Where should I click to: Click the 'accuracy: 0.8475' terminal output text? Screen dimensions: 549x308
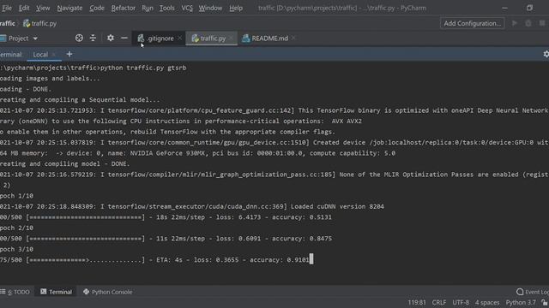click(x=302, y=239)
